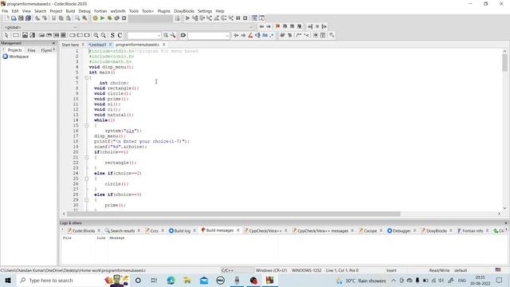Click the search text combo box
The width and height of the screenshot is (510, 287).
144,35
